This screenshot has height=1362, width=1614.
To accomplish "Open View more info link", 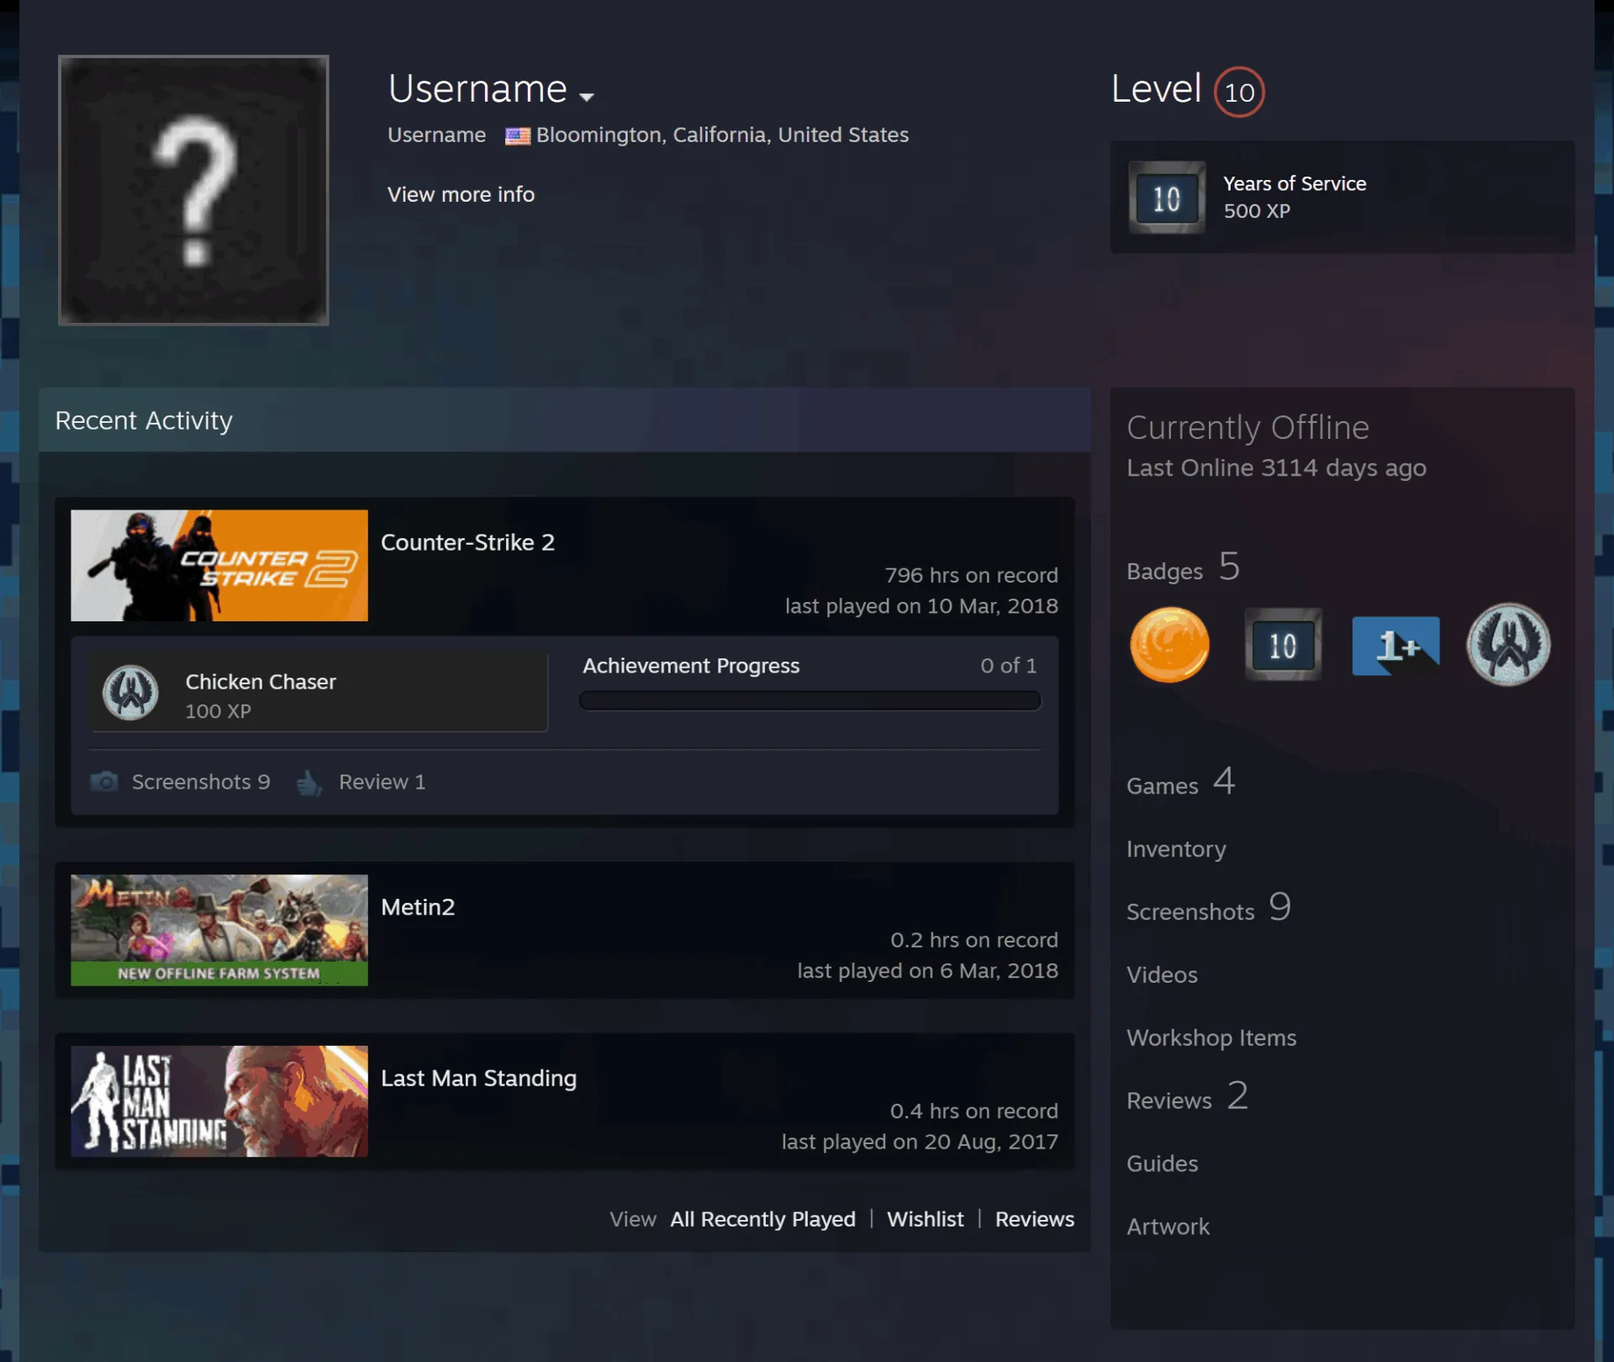I will tap(461, 194).
